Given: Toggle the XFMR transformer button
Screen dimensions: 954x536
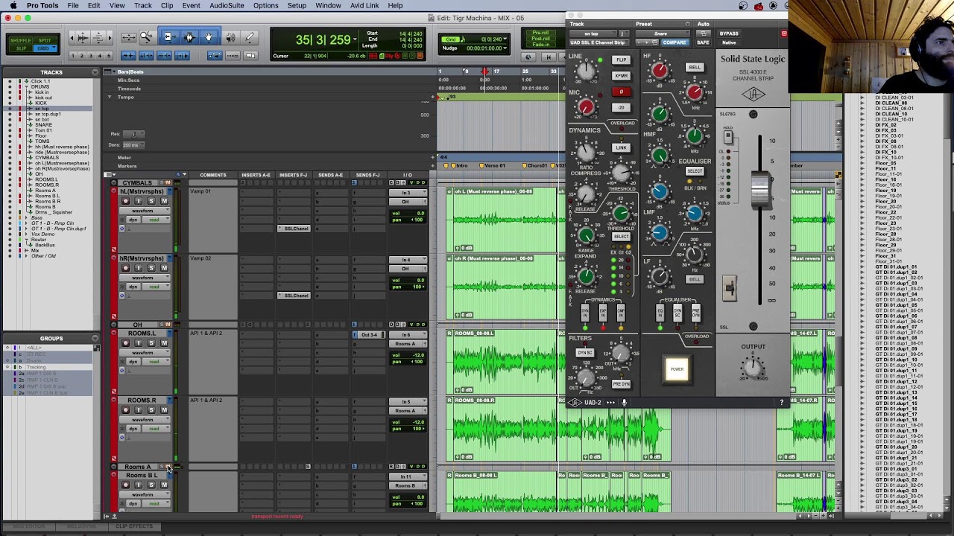Looking at the screenshot, I should [621, 76].
